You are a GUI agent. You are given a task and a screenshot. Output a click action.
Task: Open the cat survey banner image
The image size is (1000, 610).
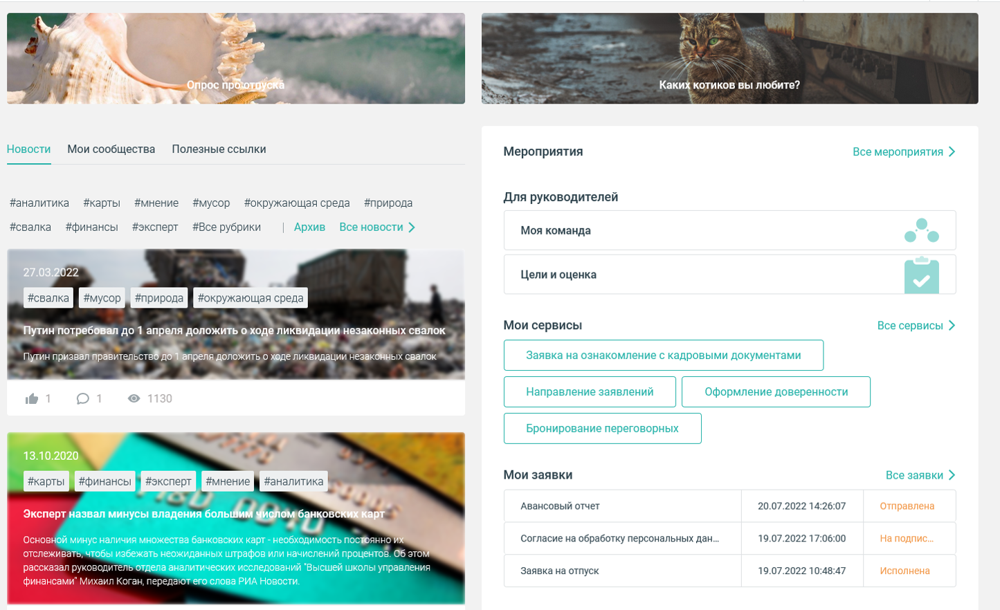tap(729, 59)
